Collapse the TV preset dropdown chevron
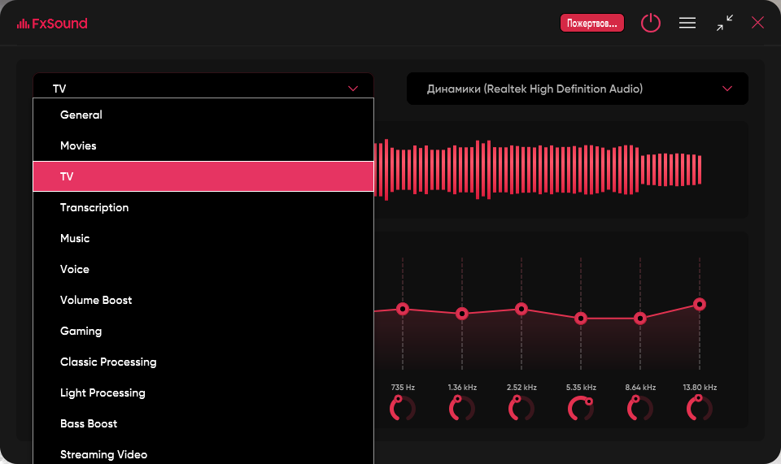 [353, 89]
